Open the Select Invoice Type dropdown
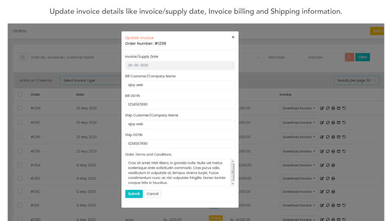The height and width of the screenshot is (221, 392). tap(91, 80)
